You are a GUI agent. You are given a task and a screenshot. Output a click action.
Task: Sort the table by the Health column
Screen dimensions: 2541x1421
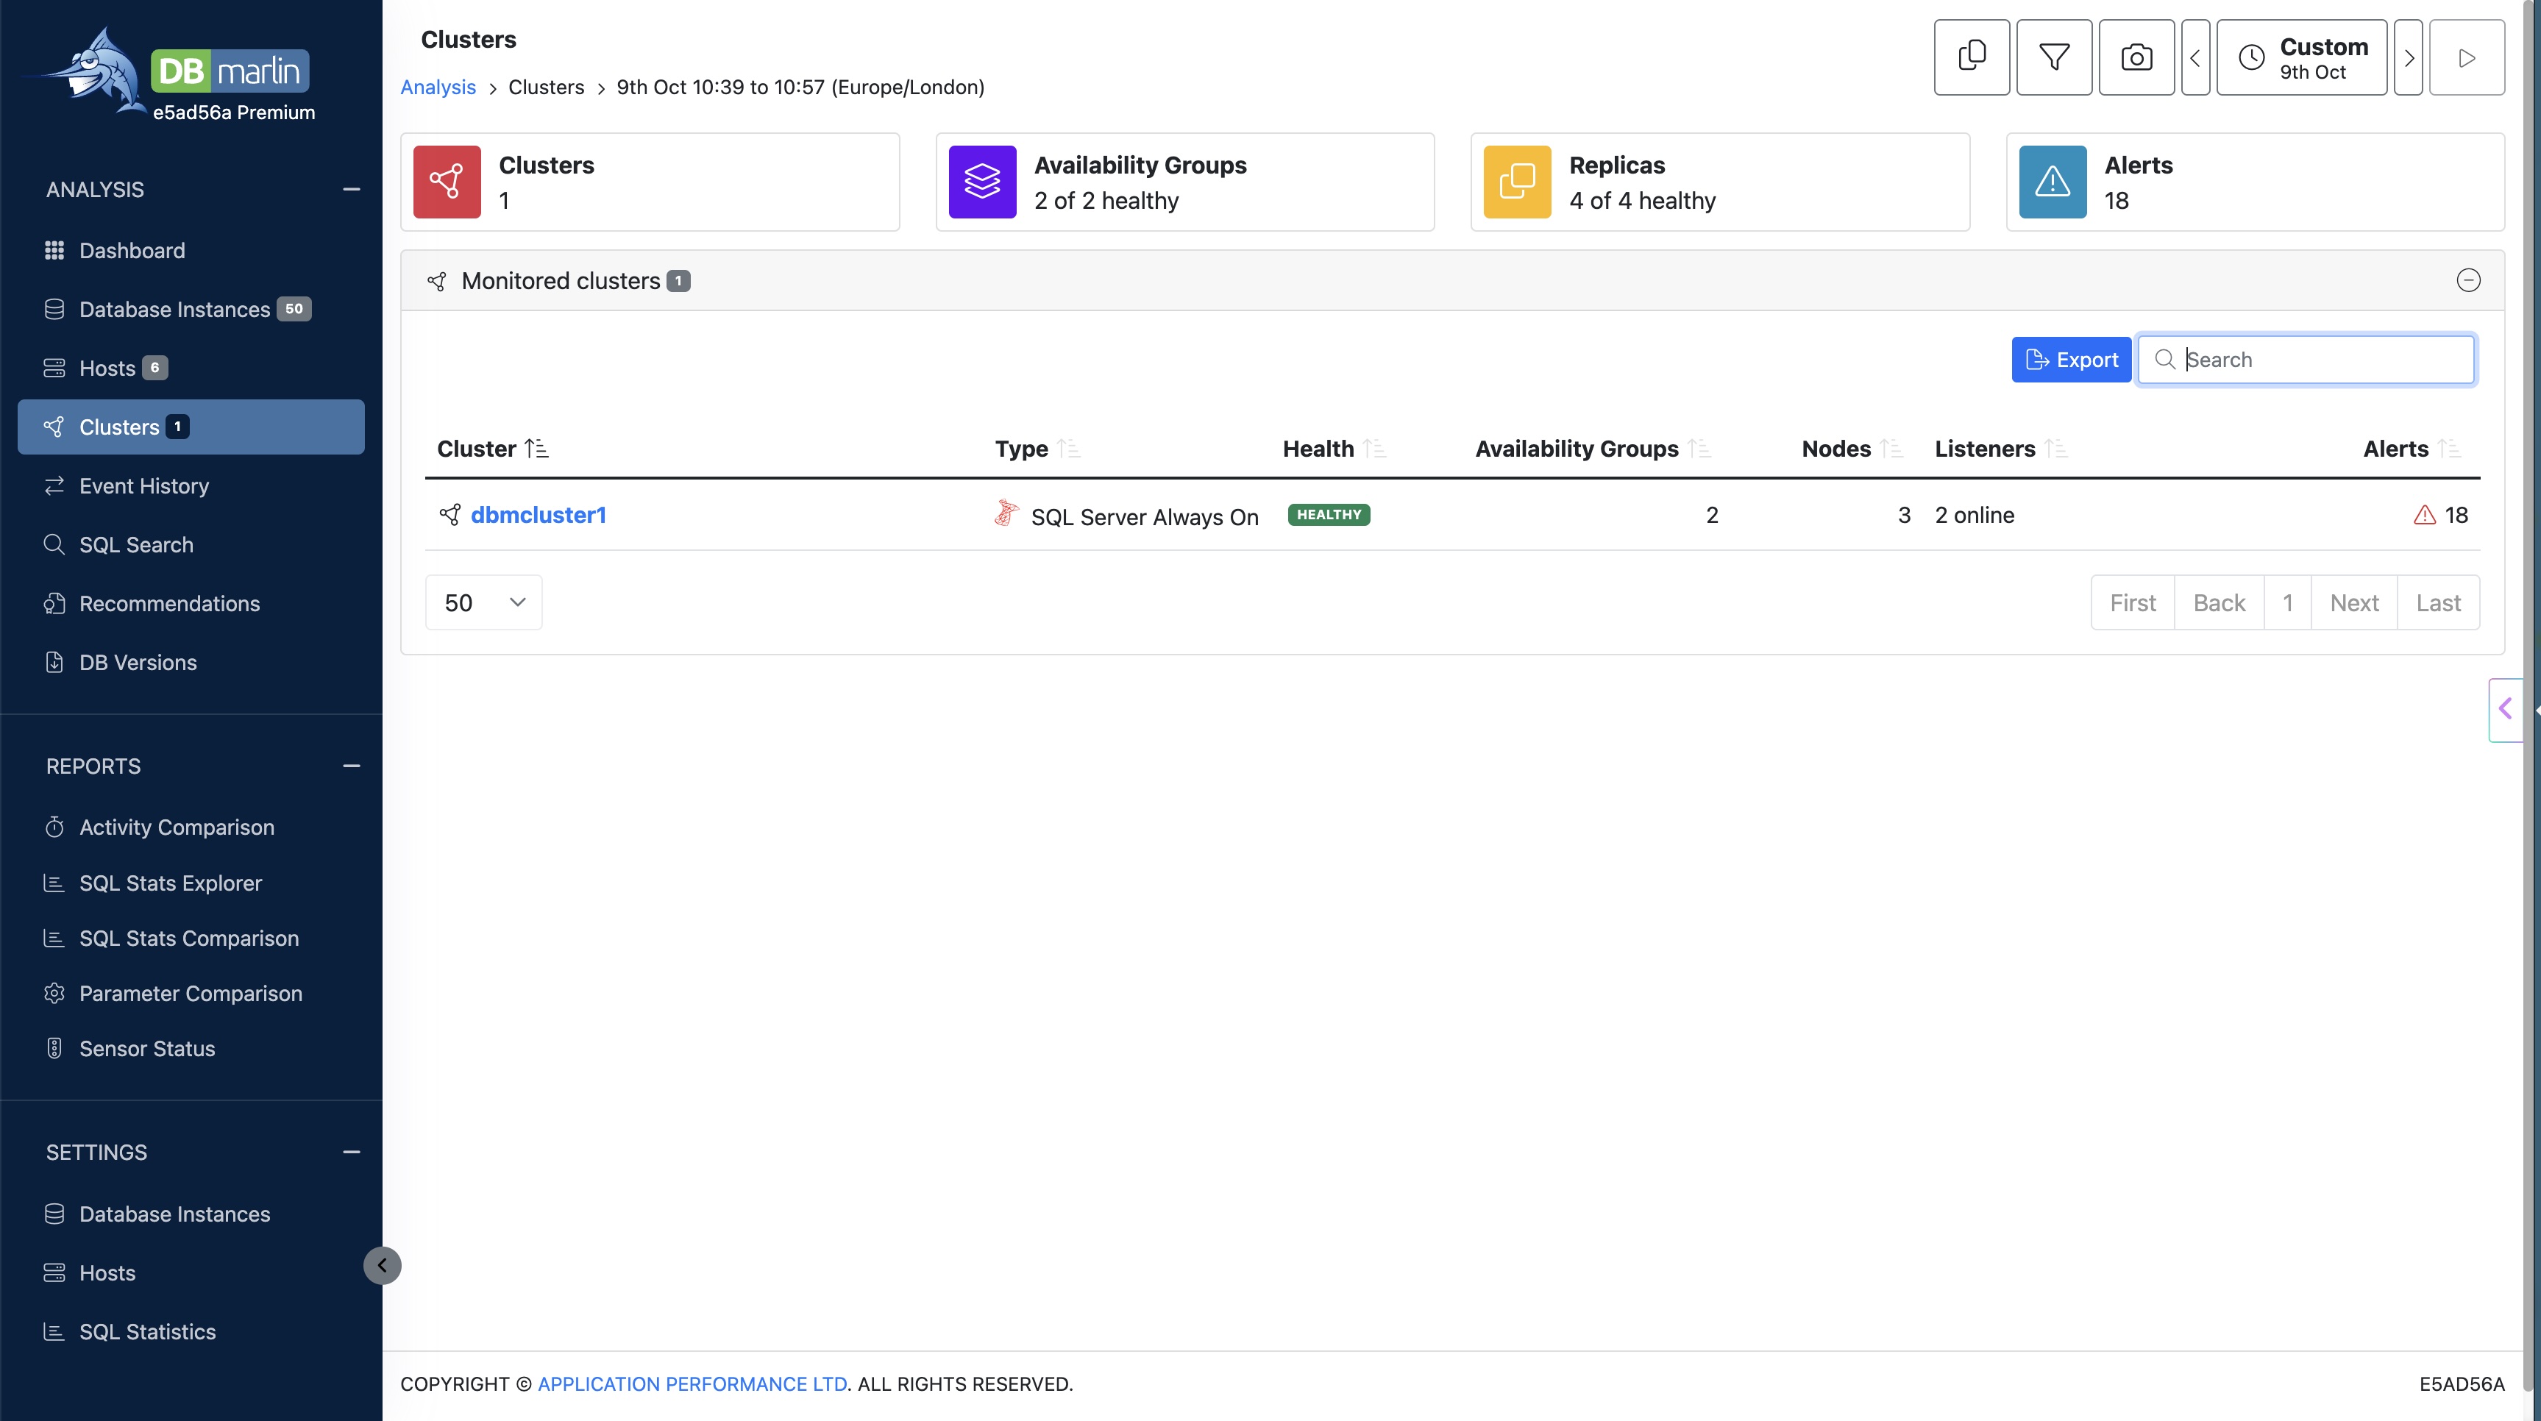[1335, 449]
